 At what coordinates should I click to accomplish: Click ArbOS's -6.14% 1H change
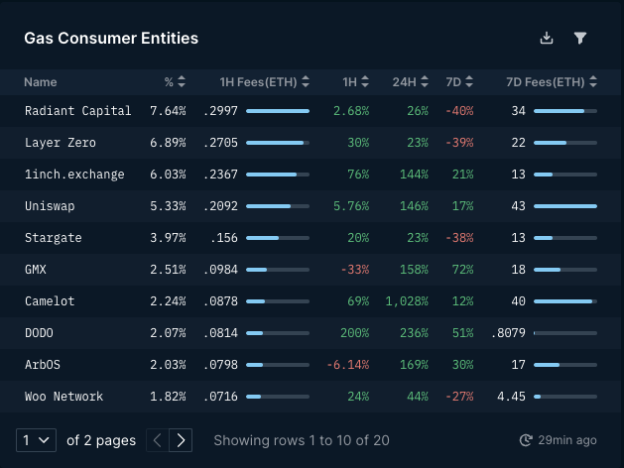click(348, 365)
